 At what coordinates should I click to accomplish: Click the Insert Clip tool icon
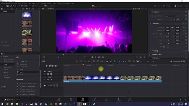pyautogui.click(x=94, y=62)
